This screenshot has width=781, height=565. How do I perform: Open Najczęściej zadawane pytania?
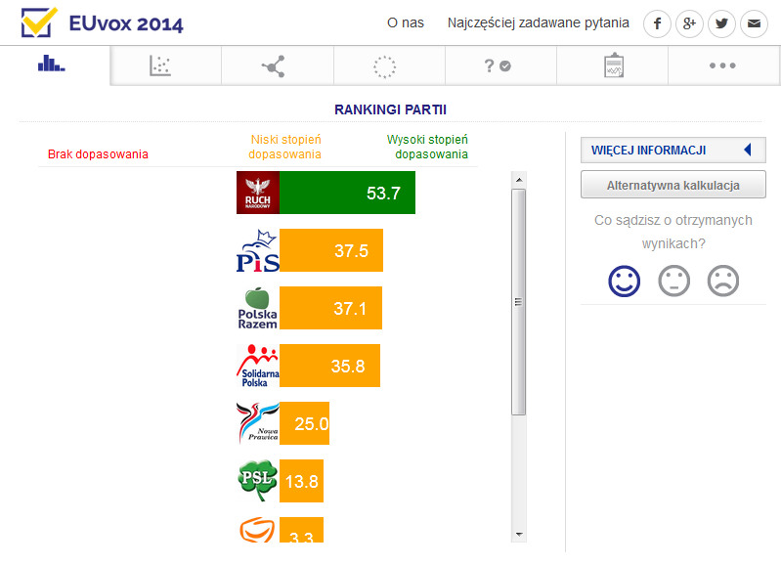[x=538, y=22]
